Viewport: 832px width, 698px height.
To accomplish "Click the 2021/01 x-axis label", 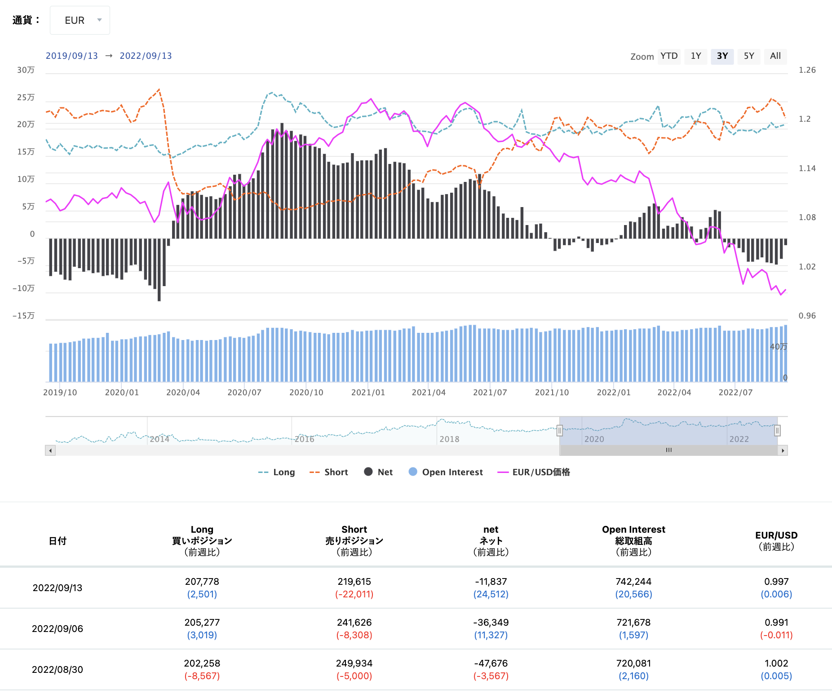I will (368, 393).
